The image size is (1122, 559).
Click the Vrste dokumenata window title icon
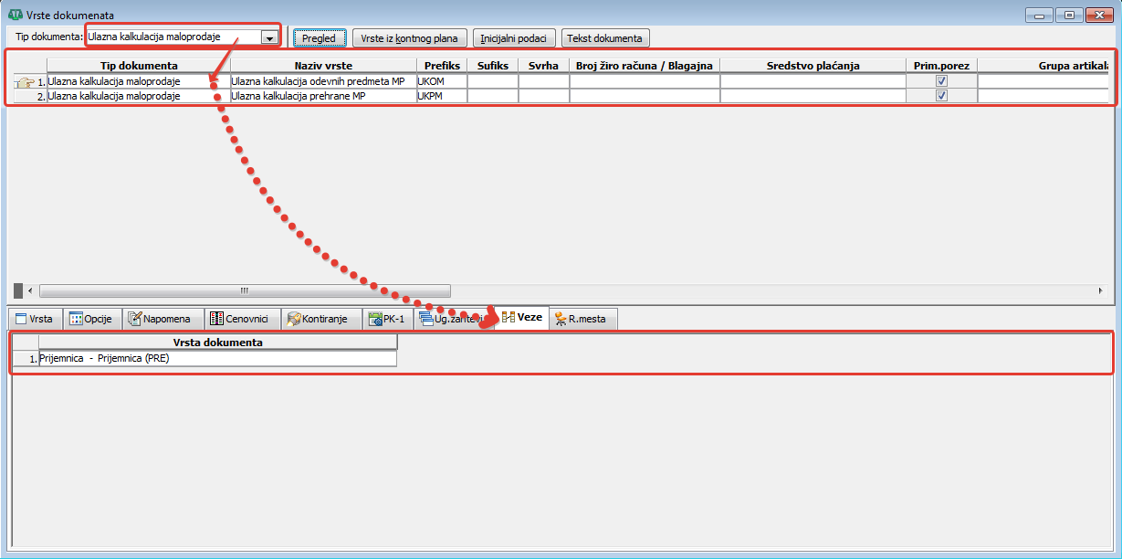click(15, 15)
